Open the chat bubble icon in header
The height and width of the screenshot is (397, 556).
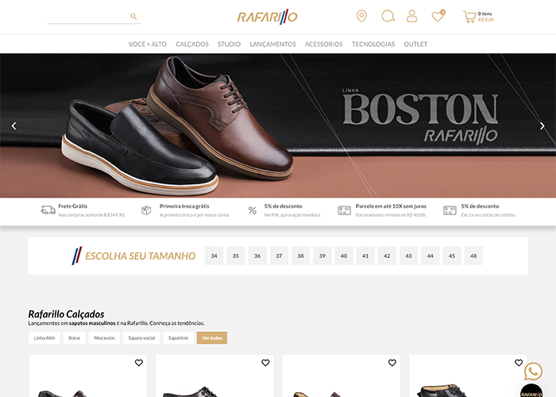(388, 16)
